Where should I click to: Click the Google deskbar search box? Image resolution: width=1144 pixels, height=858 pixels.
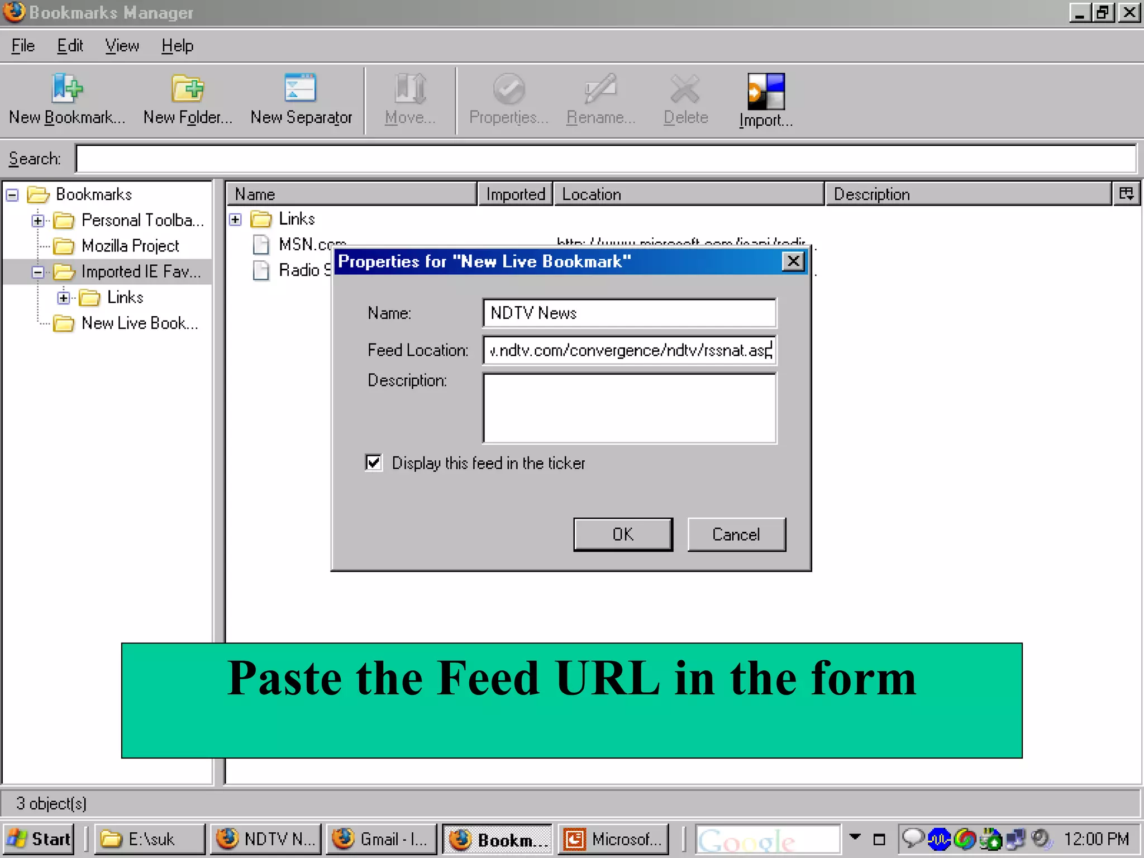[x=768, y=839]
